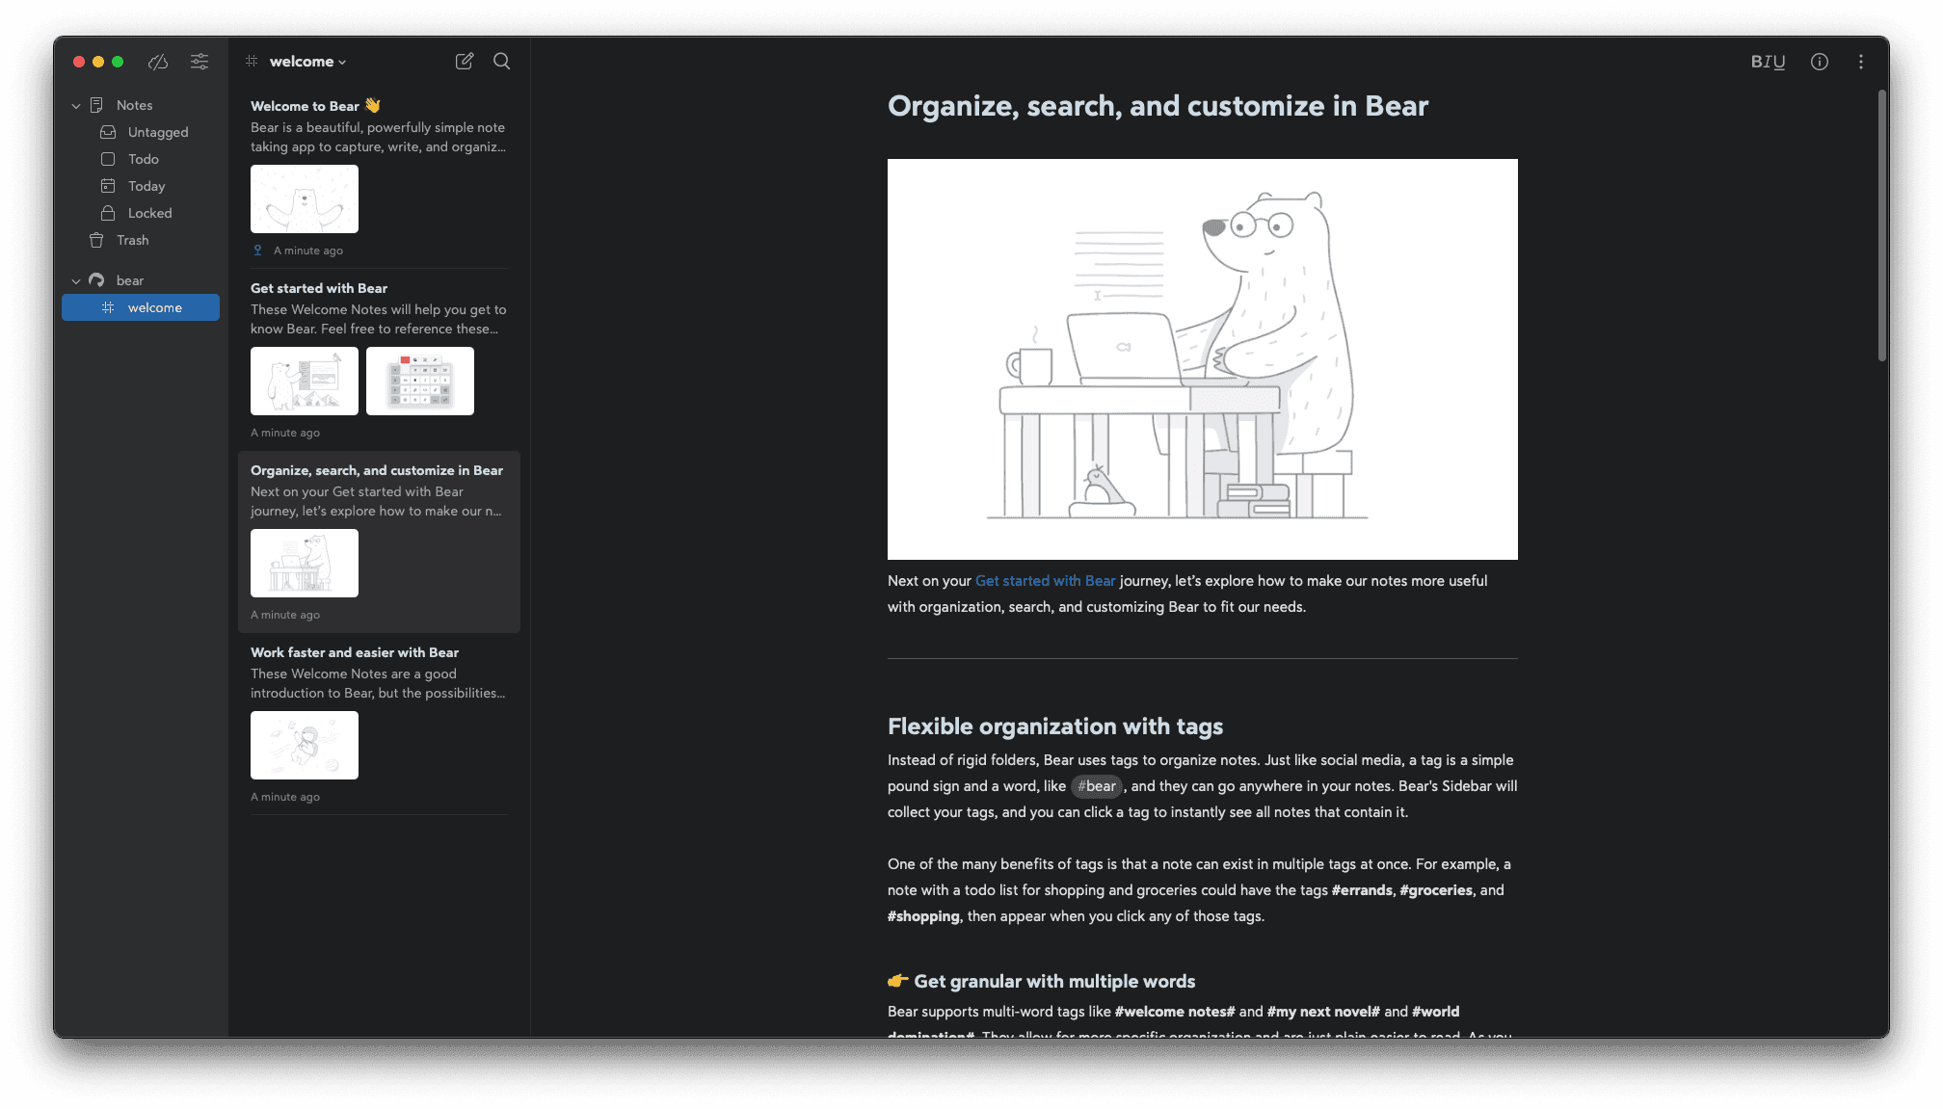The height and width of the screenshot is (1109, 1943).
Task: Open the sidebar preferences sliders icon
Action: [x=200, y=62]
